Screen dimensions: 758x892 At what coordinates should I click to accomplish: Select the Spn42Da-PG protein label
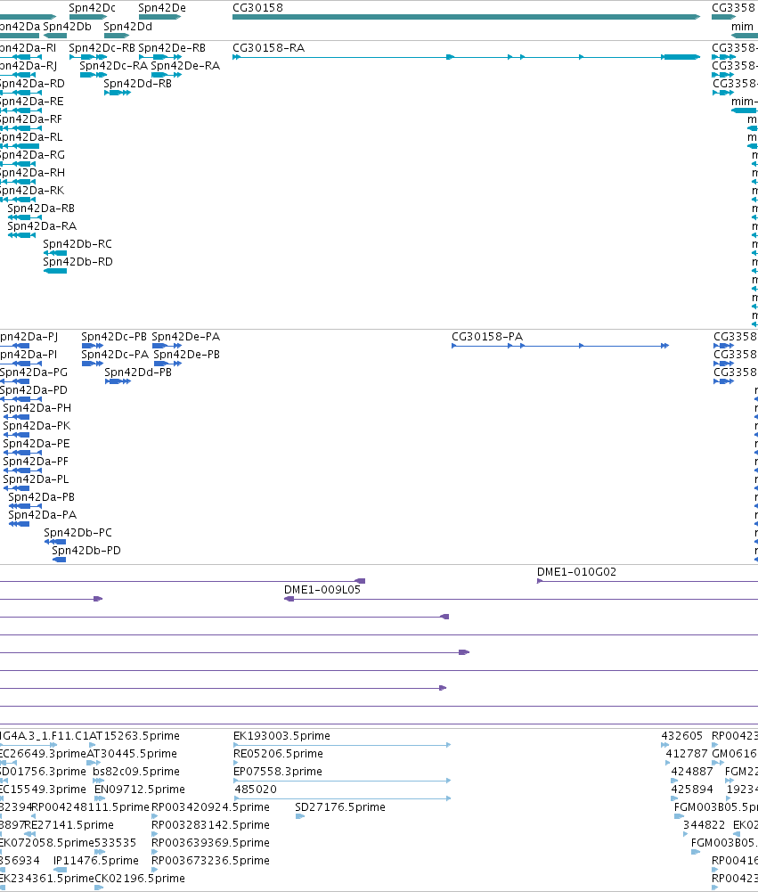(34, 372)
